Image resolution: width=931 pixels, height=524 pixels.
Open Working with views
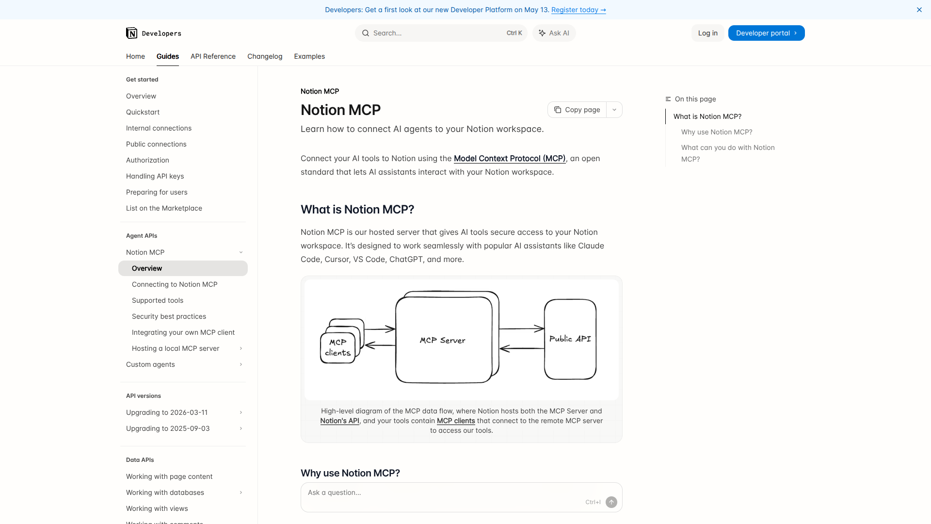coord(157,508)
